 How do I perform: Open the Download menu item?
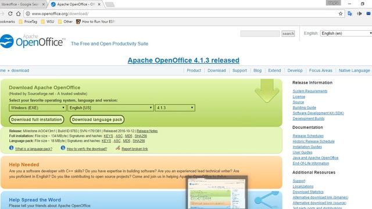click(217, 71)
